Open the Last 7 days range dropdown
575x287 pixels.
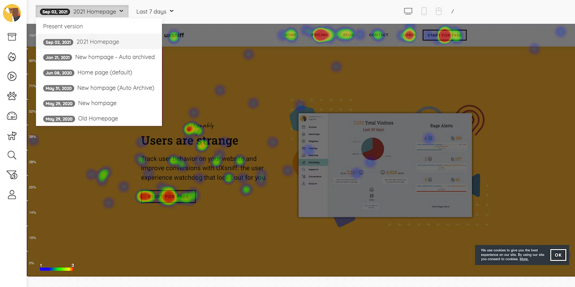(155, 11)
